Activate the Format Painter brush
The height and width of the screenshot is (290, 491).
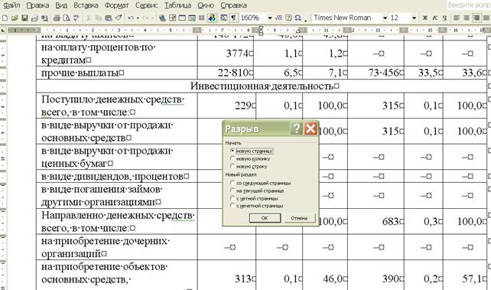119,18
